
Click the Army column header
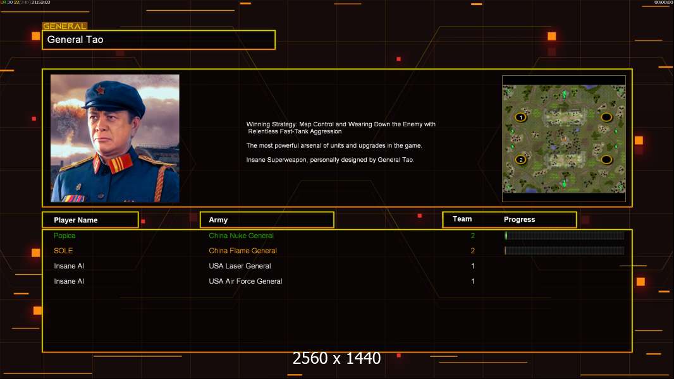(x=267, y=220)
